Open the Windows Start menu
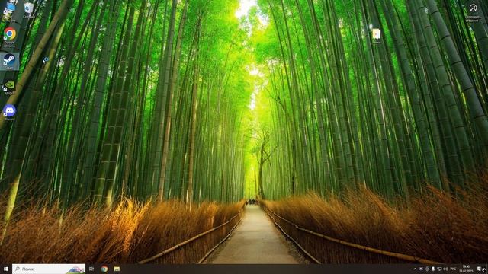This screenshot has width=488, height=274. tap(5, 269)
